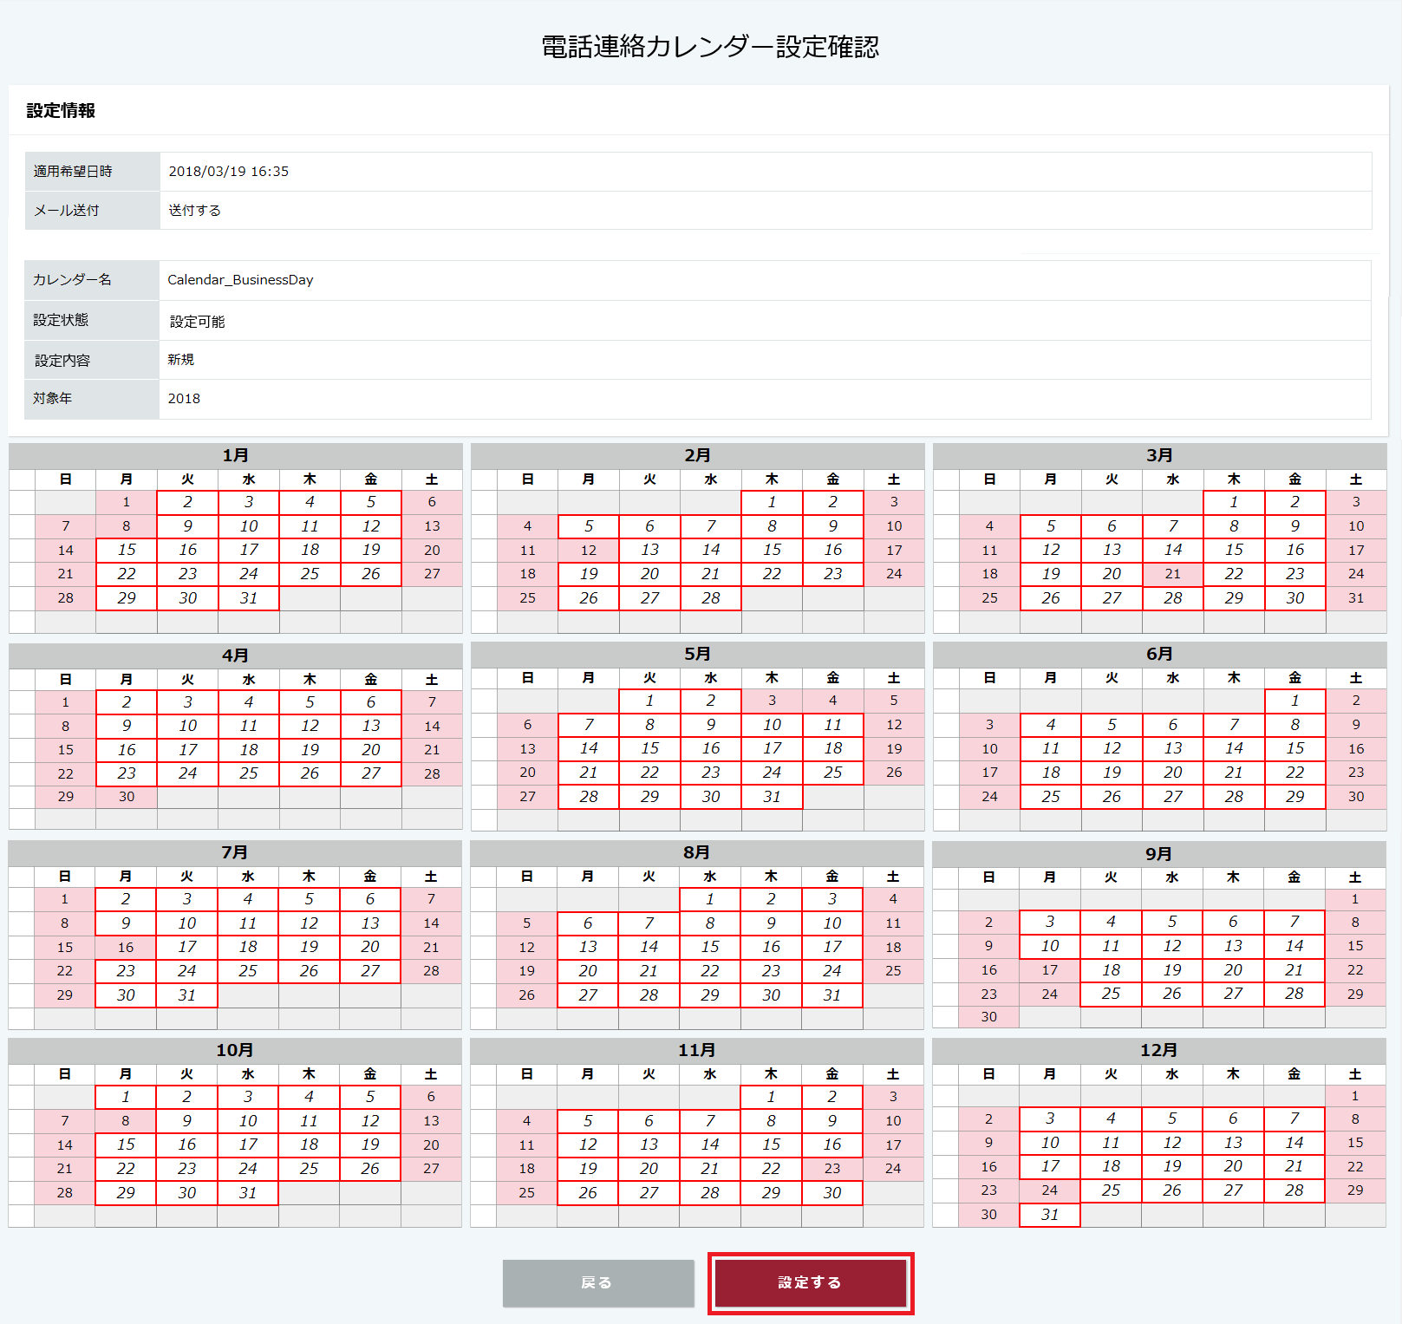Click the 9月 month header
Screen dimensions: 1402x1324
coord(1159,854)
